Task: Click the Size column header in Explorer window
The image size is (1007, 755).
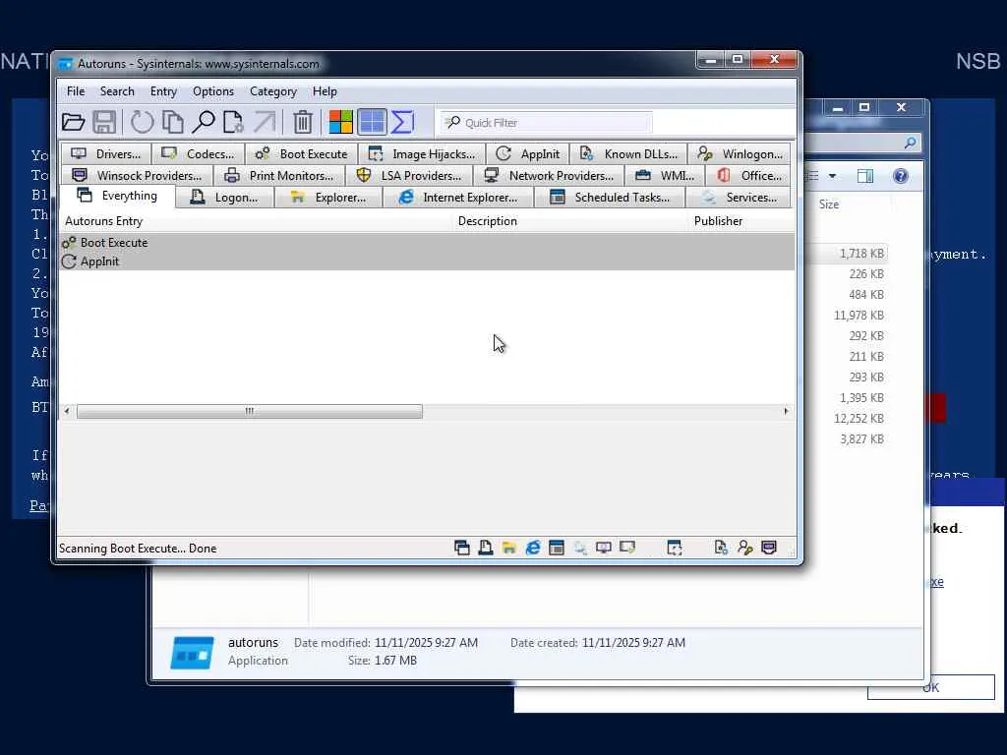Action: point(829,204)
